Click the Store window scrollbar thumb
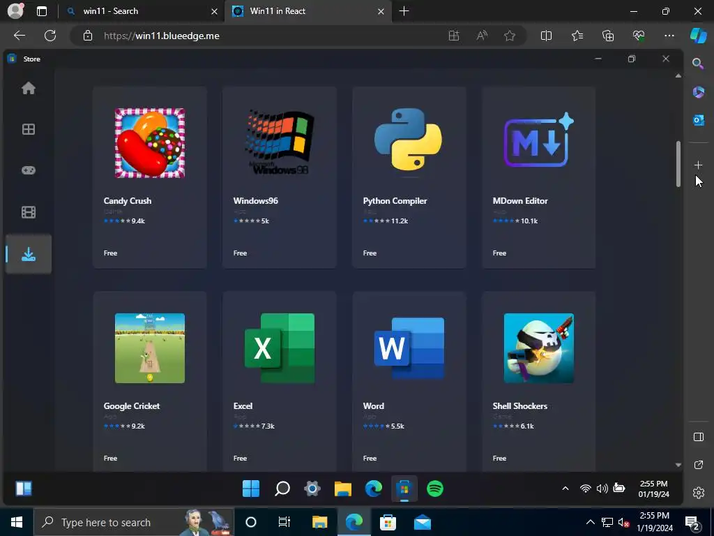This screenshot has height=536, width=714. tap(678, 163)
